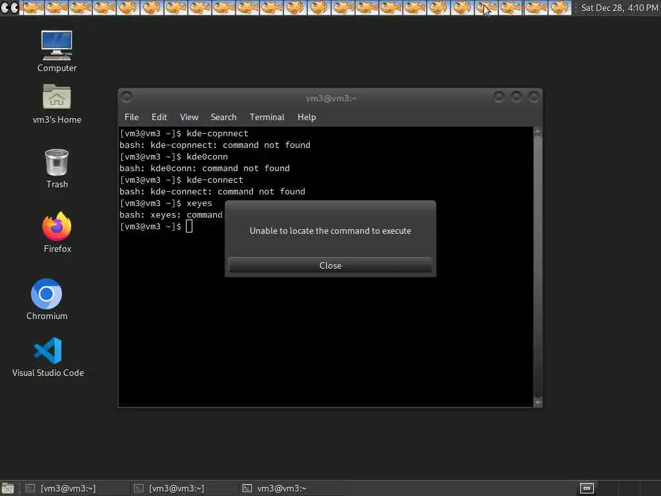This screenshot has height=496, width=661.
Task: Click the line '[vm3@vm3 ~]$ kde0conn'
Action: pyautogui.click(x=174, y=156)
